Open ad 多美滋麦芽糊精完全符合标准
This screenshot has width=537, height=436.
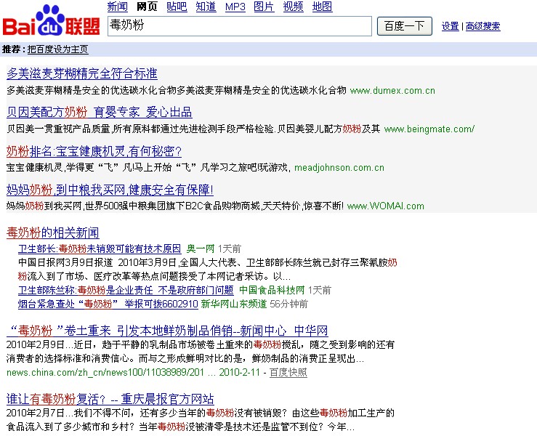coord(82,73)
